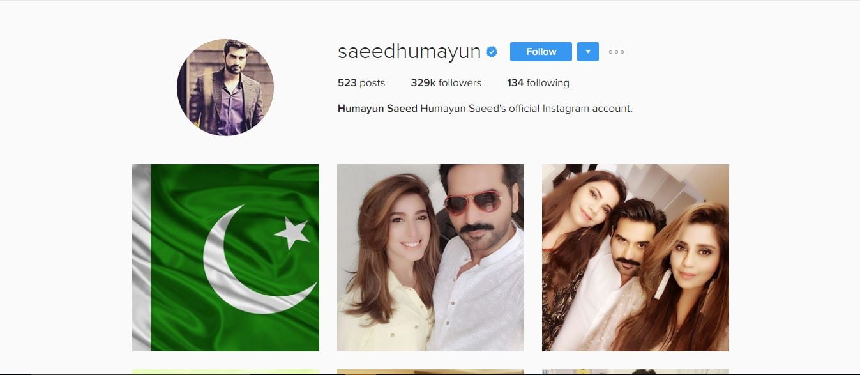The width and height of the screenshot is (860, 375).
Task: Open the circular profile picture
Action: pos(225,88)
